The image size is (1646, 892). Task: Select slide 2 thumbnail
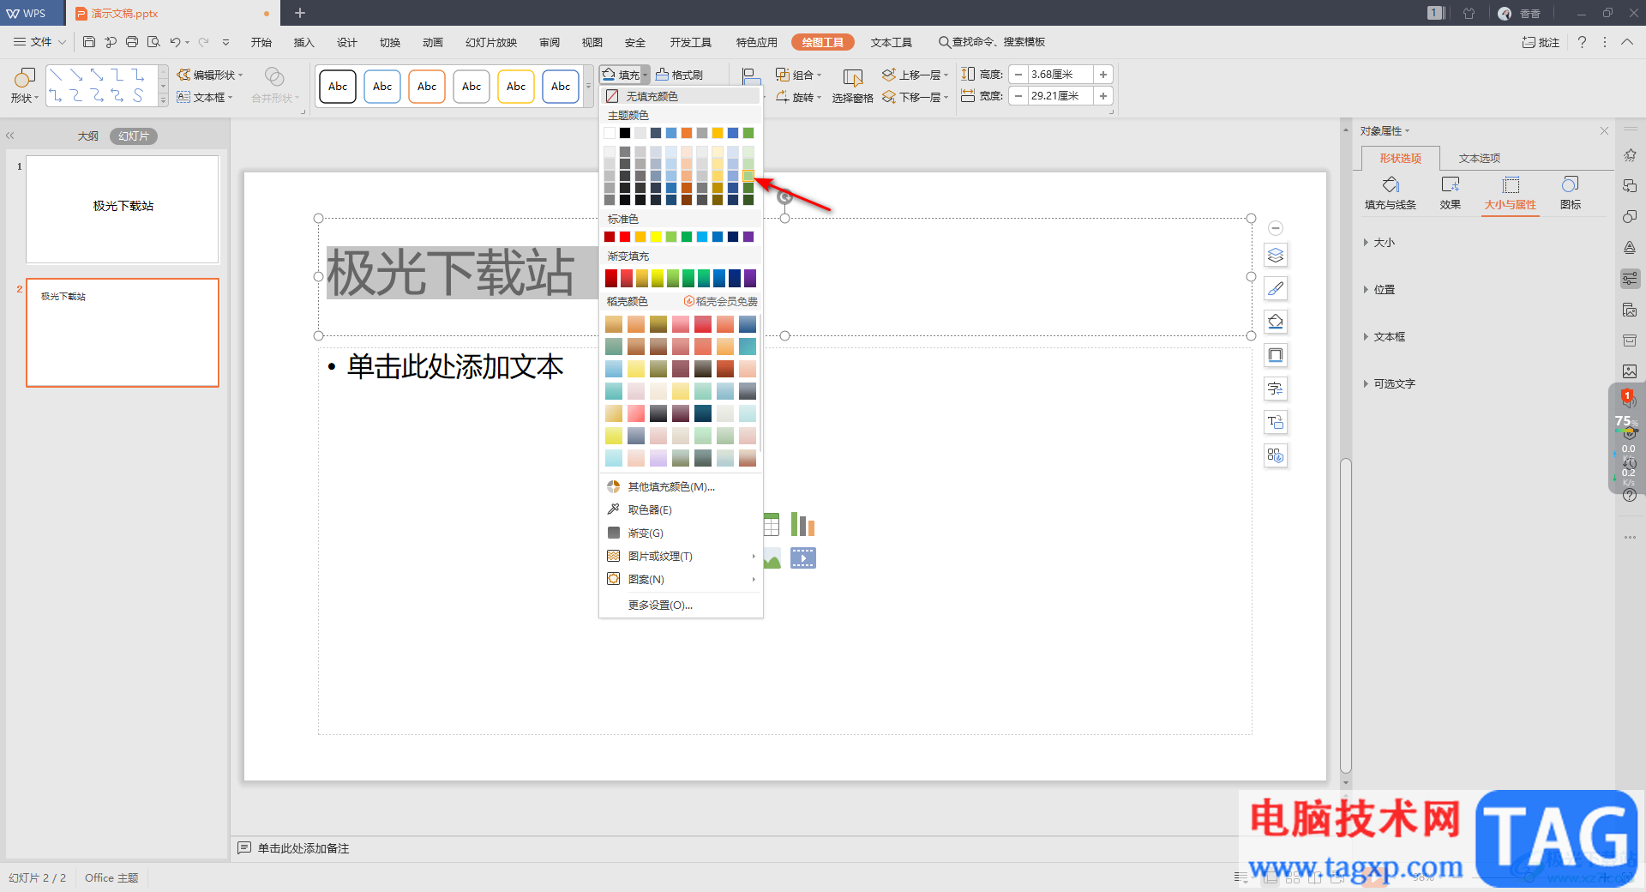123,333
